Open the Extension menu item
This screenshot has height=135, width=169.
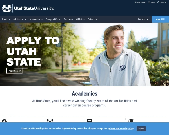point(93,19)
